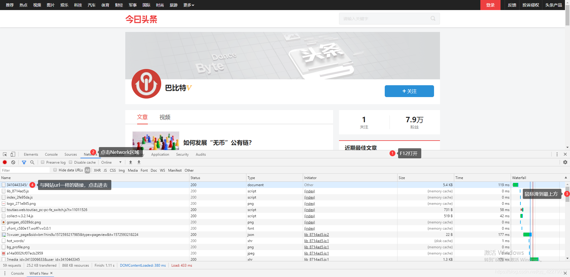Open network settings gear icon
This screenshot has height=277, width=570.
pyautogui.click(x=565, y=162)
